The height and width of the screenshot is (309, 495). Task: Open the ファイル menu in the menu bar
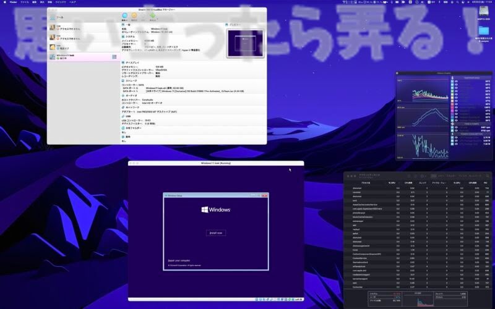tap(25, 2)
